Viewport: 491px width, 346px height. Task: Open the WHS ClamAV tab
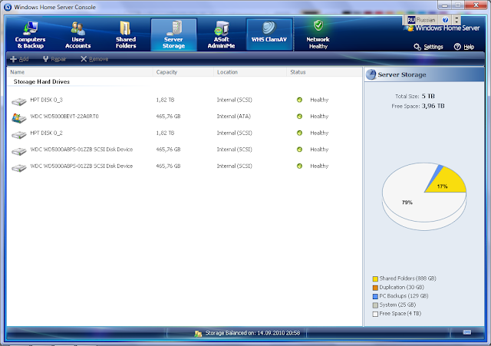point(269,35)
